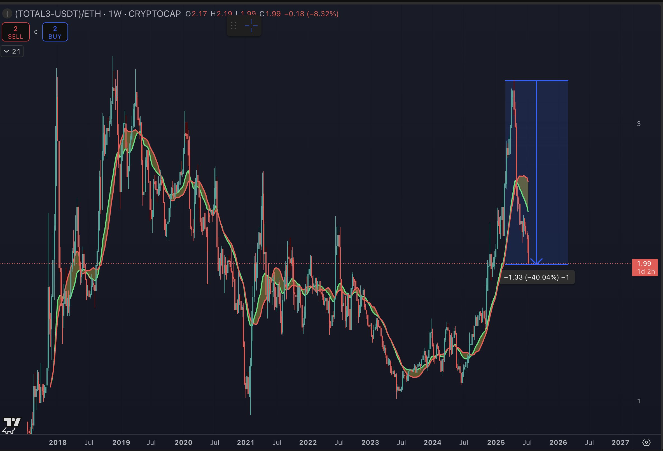Click price level 1 on price scale
Screen dimensions: 663x451
639,401
